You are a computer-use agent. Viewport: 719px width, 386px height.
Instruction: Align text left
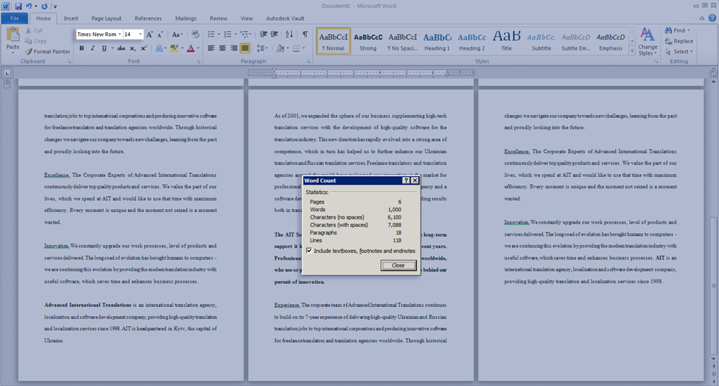click(211, 48)
